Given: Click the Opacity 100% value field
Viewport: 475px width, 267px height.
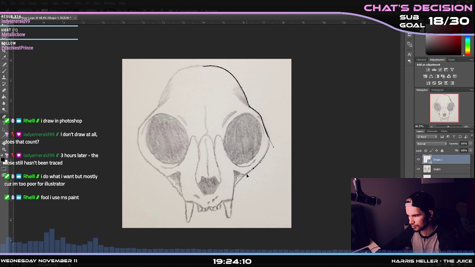Looking at the screenshot, I should (x=464, y=144).
